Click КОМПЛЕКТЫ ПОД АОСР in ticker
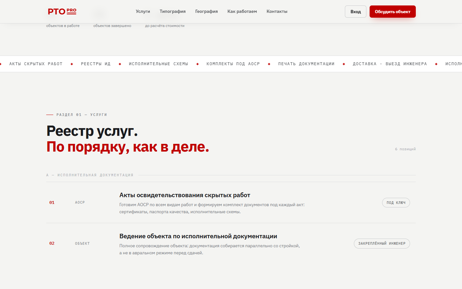 pos(233,64)
